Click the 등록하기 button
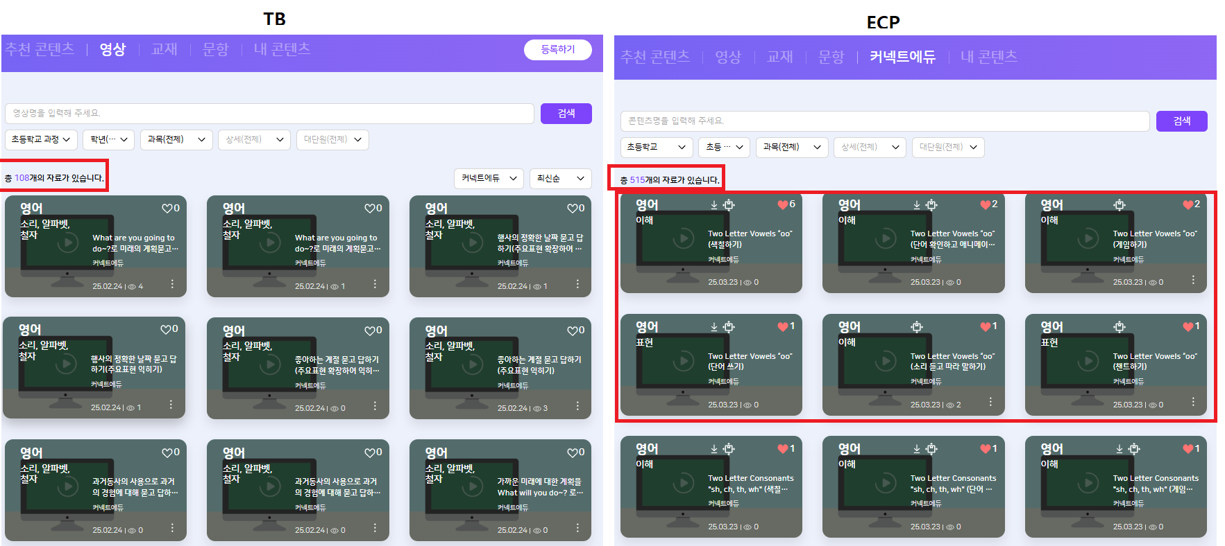Viewport: 1225px width, 546px height. 557,50
